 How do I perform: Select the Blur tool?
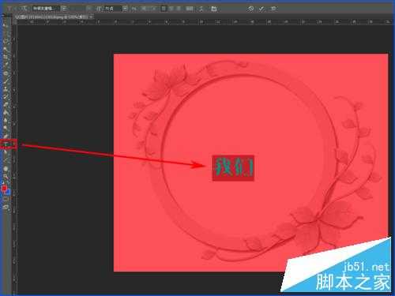coord(6,121)
